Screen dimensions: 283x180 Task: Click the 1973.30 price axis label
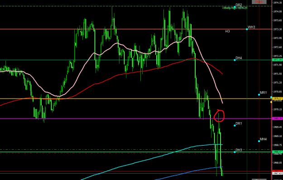[278, 29]
